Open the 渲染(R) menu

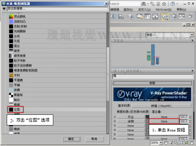[x=128, y=10]
